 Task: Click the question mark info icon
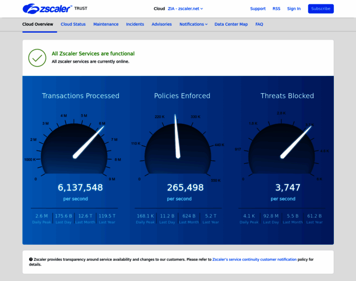click(x=30, y=259)
